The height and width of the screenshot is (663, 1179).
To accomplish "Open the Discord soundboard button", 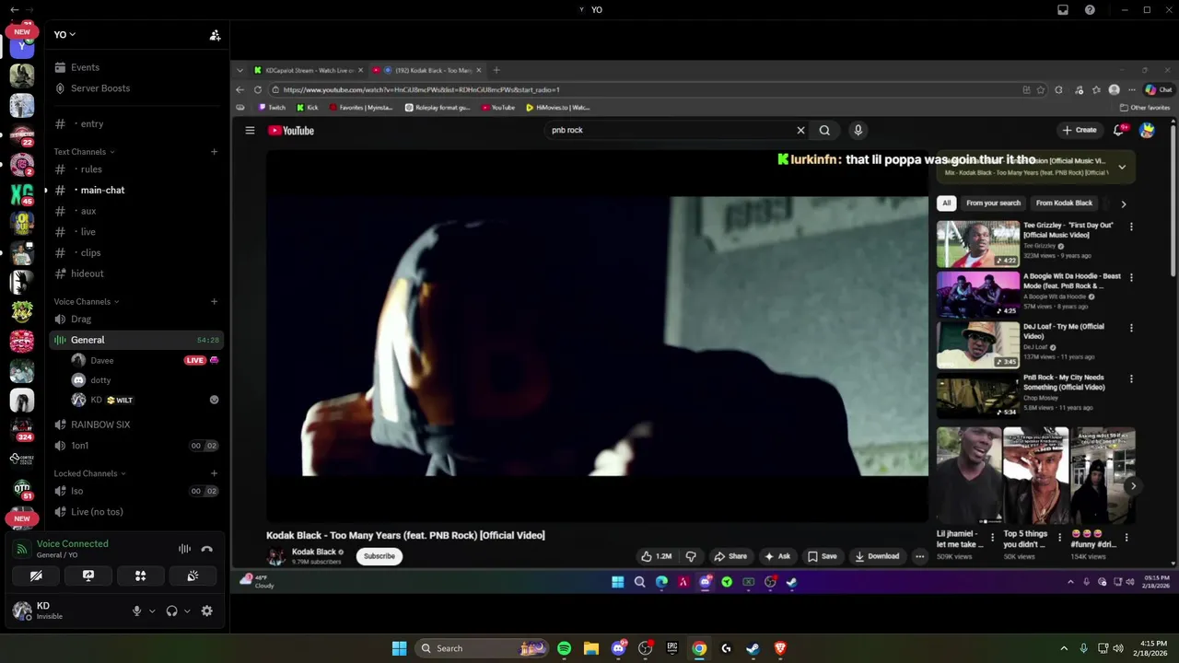I will (193, 576).
